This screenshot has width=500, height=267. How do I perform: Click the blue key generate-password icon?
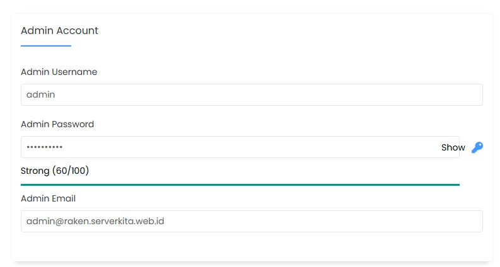coord(477,147)
